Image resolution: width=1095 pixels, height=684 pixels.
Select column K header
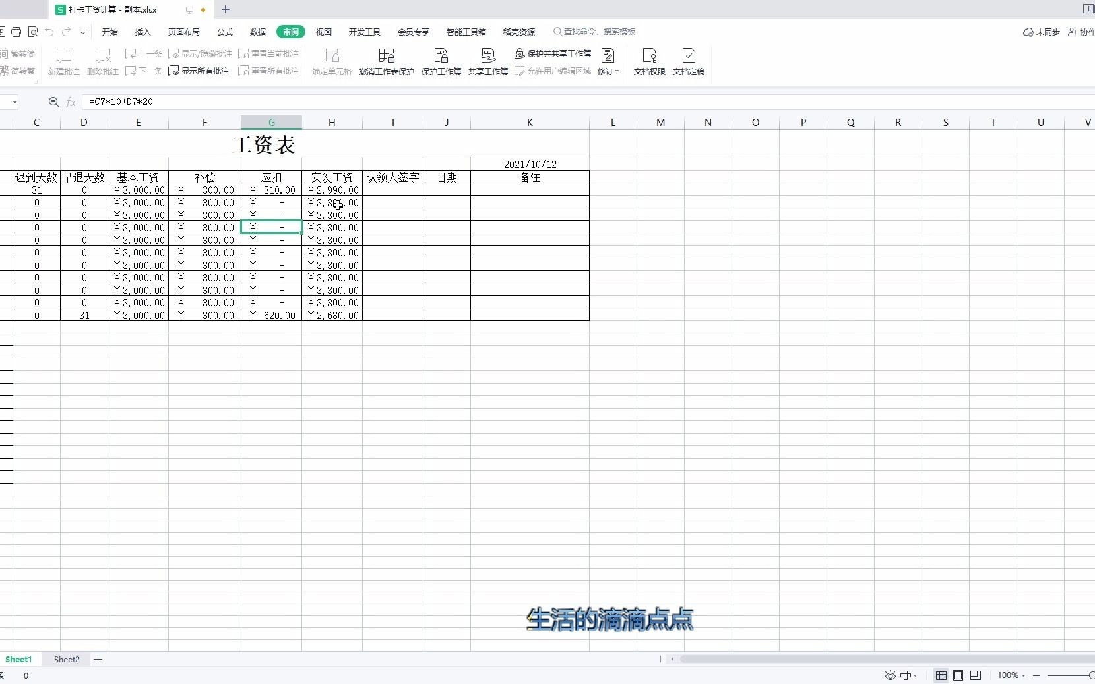pyautogui.click(x=530, y=123)
